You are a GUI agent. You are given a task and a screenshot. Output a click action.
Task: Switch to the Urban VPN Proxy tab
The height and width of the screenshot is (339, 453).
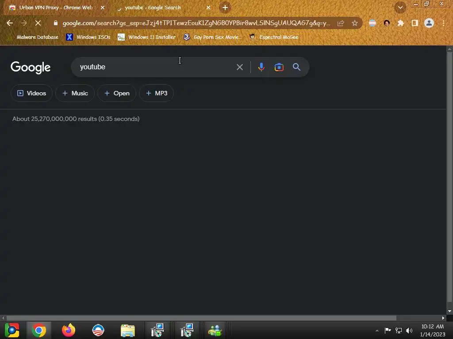pos(55,8)
